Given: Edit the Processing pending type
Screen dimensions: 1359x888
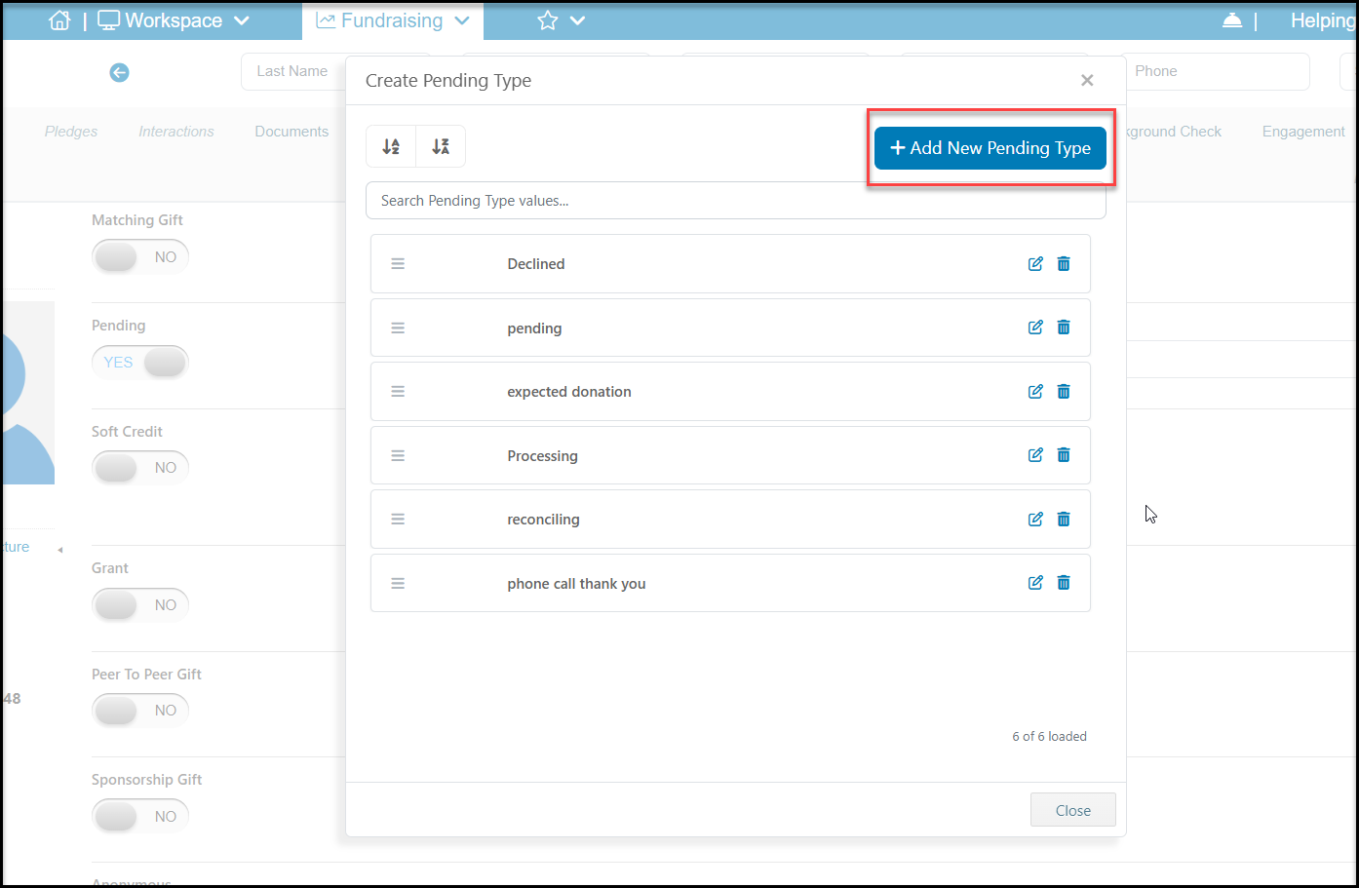Looking at the screenshot, I should click(x=1035, y=455).
